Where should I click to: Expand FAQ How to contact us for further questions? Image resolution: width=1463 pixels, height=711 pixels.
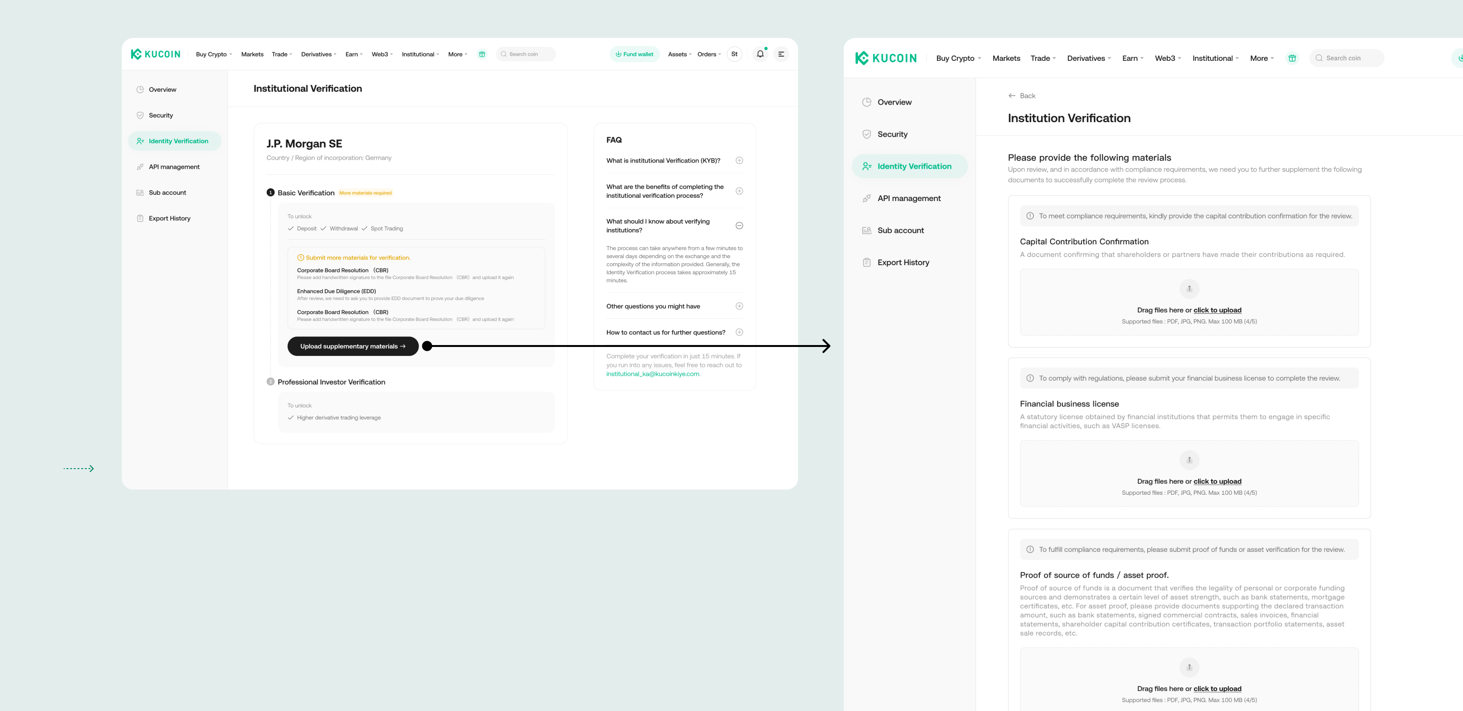point(739,332)
